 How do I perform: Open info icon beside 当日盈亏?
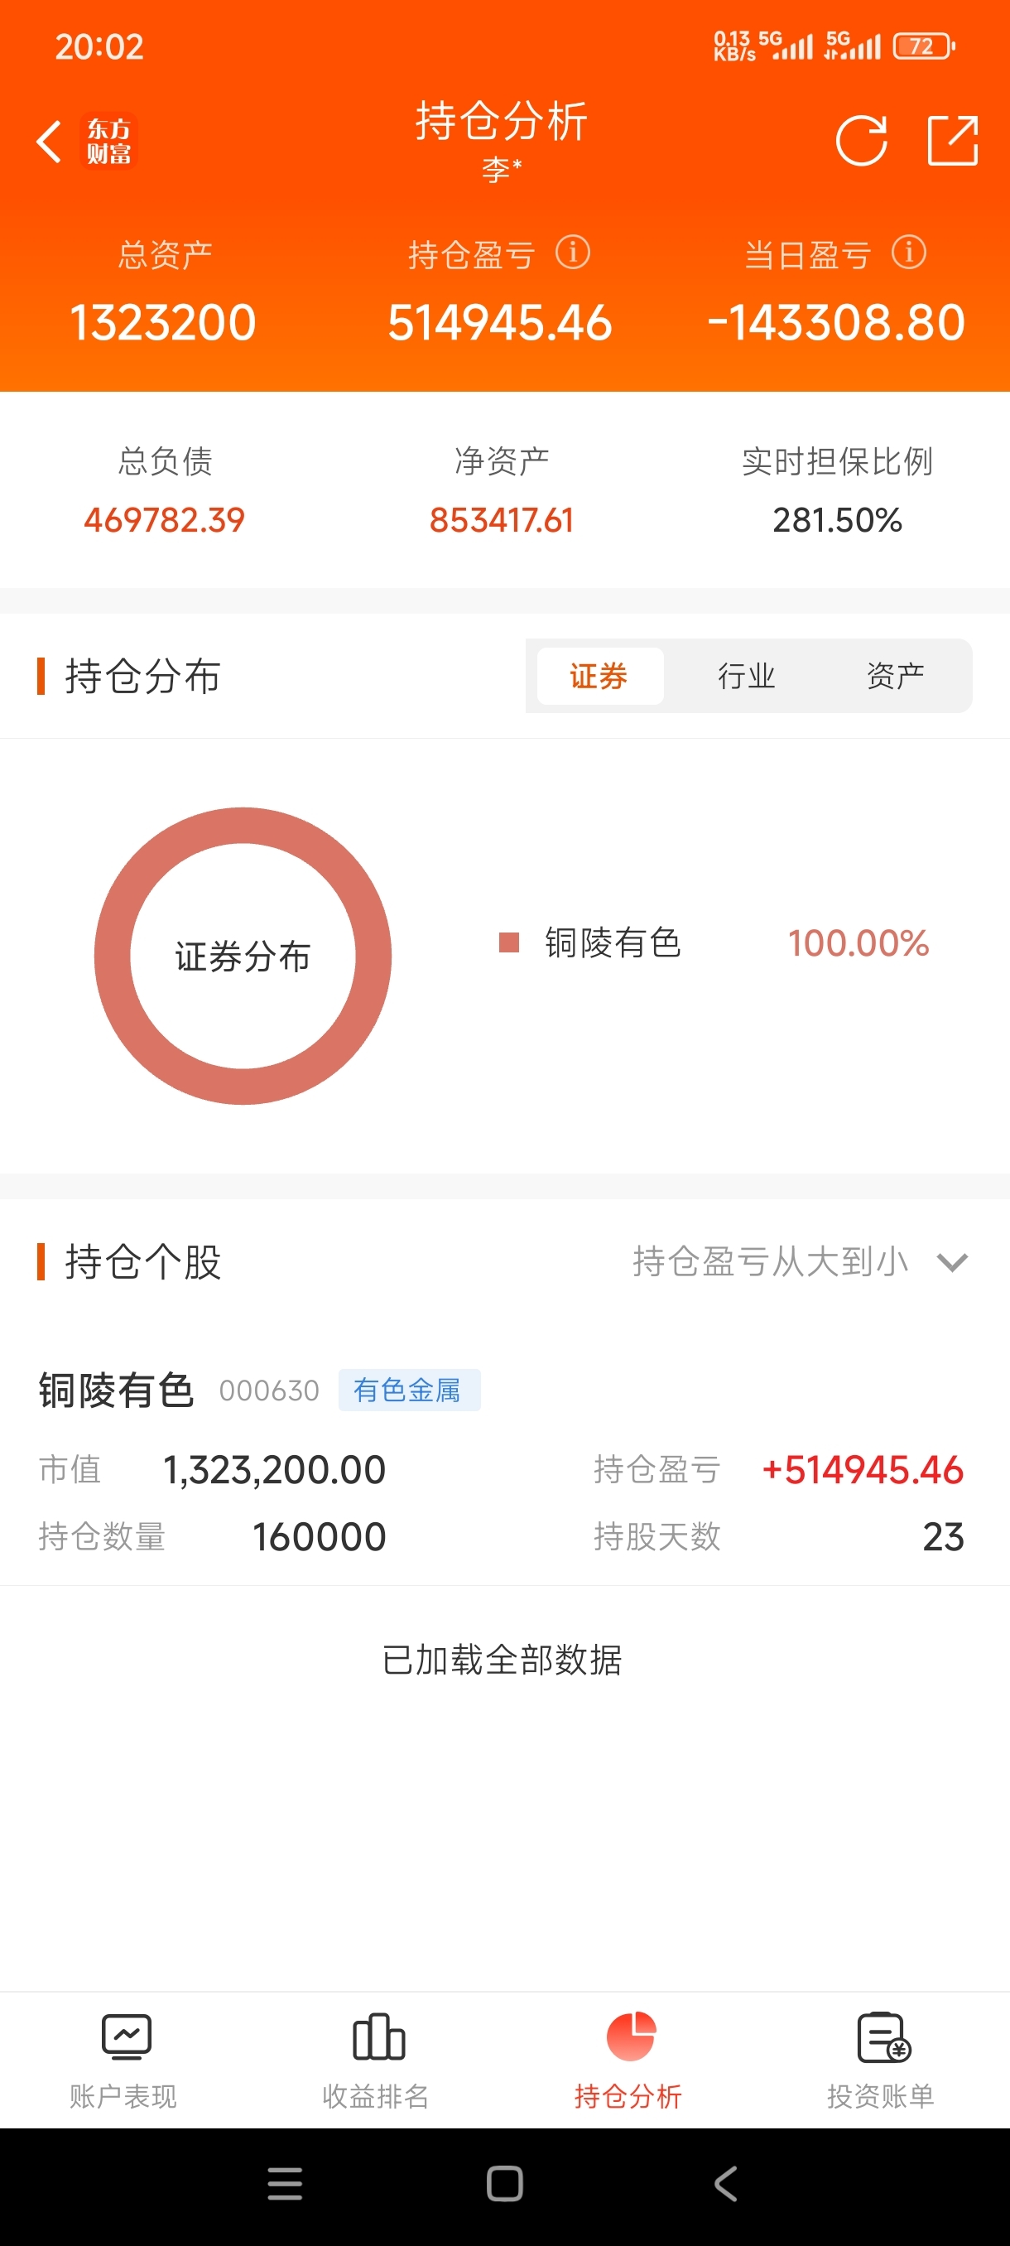pos(908,253)
